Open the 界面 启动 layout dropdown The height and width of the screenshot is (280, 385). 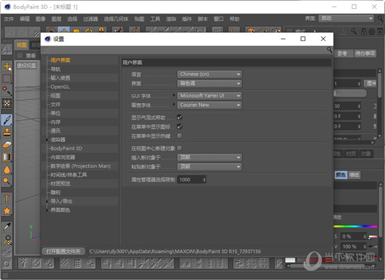(x=346, y=19)
